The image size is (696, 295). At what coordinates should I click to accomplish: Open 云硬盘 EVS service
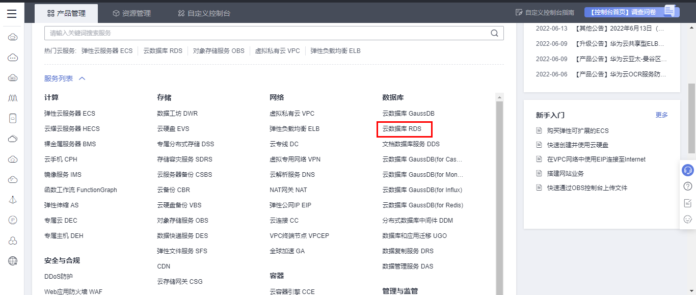click(173, 128)
